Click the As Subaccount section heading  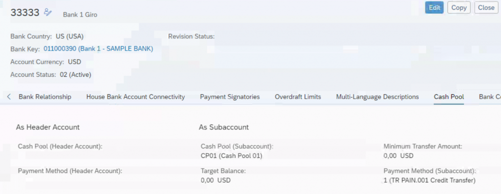[x=224, y=128]
